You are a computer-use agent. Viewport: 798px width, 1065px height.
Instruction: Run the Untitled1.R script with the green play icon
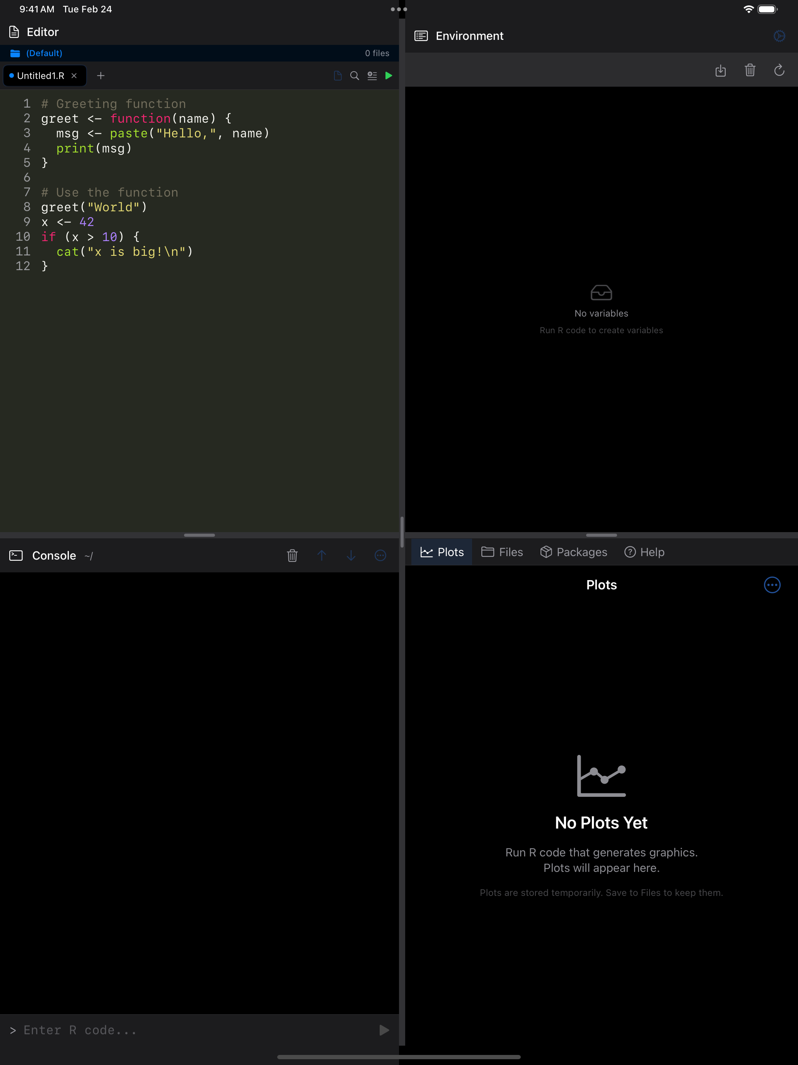point(389,75)
